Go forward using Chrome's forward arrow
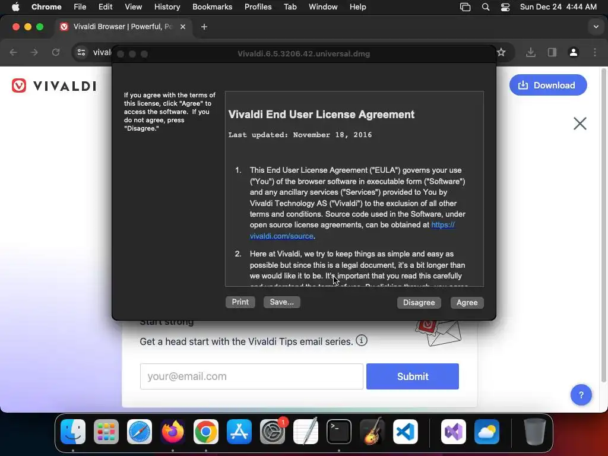The width and height of the screenshot is (608, 456). [34, 52]
